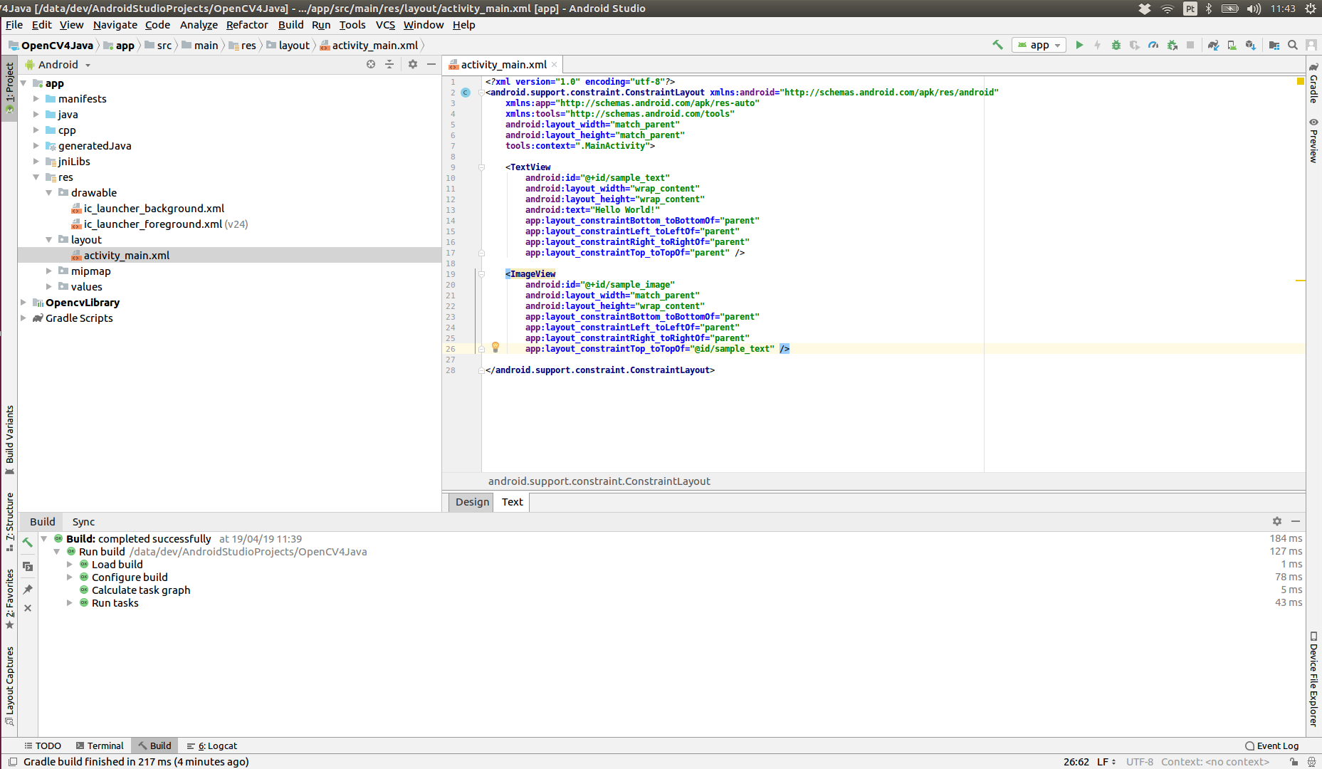Click the Attach Debugger to Process icon

[1172, 45]
